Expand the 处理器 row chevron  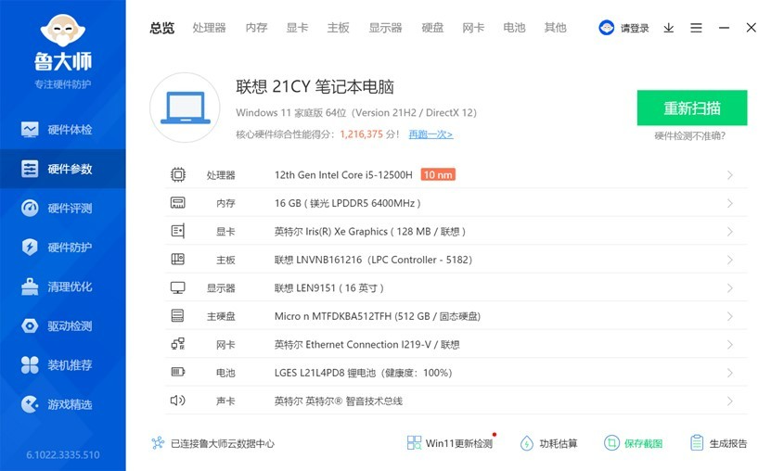click(x=729, y=175)
